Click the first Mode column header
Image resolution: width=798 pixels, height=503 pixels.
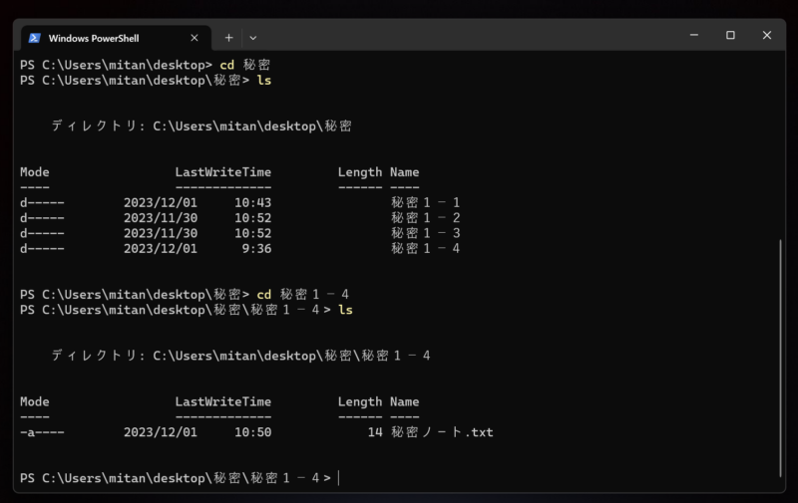pos(35,172)
